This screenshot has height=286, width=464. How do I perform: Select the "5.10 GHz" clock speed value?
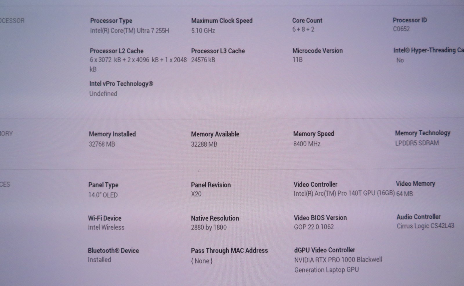pyautogui.click(x=203, y=30)
